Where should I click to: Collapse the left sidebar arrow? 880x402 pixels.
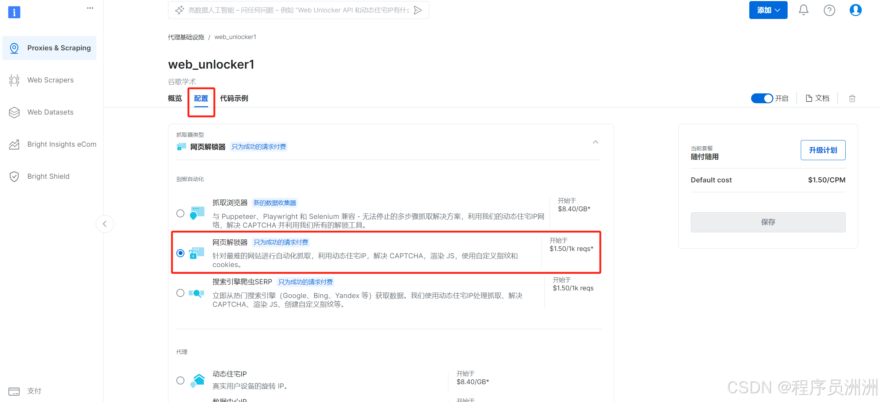(x=105, y=224)
